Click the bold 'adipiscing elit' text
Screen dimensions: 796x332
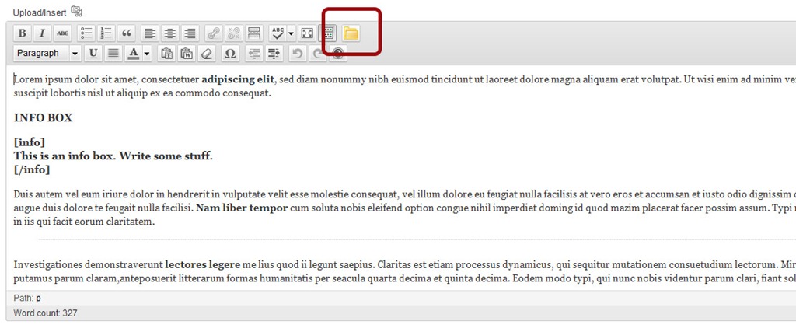[238, 80]
